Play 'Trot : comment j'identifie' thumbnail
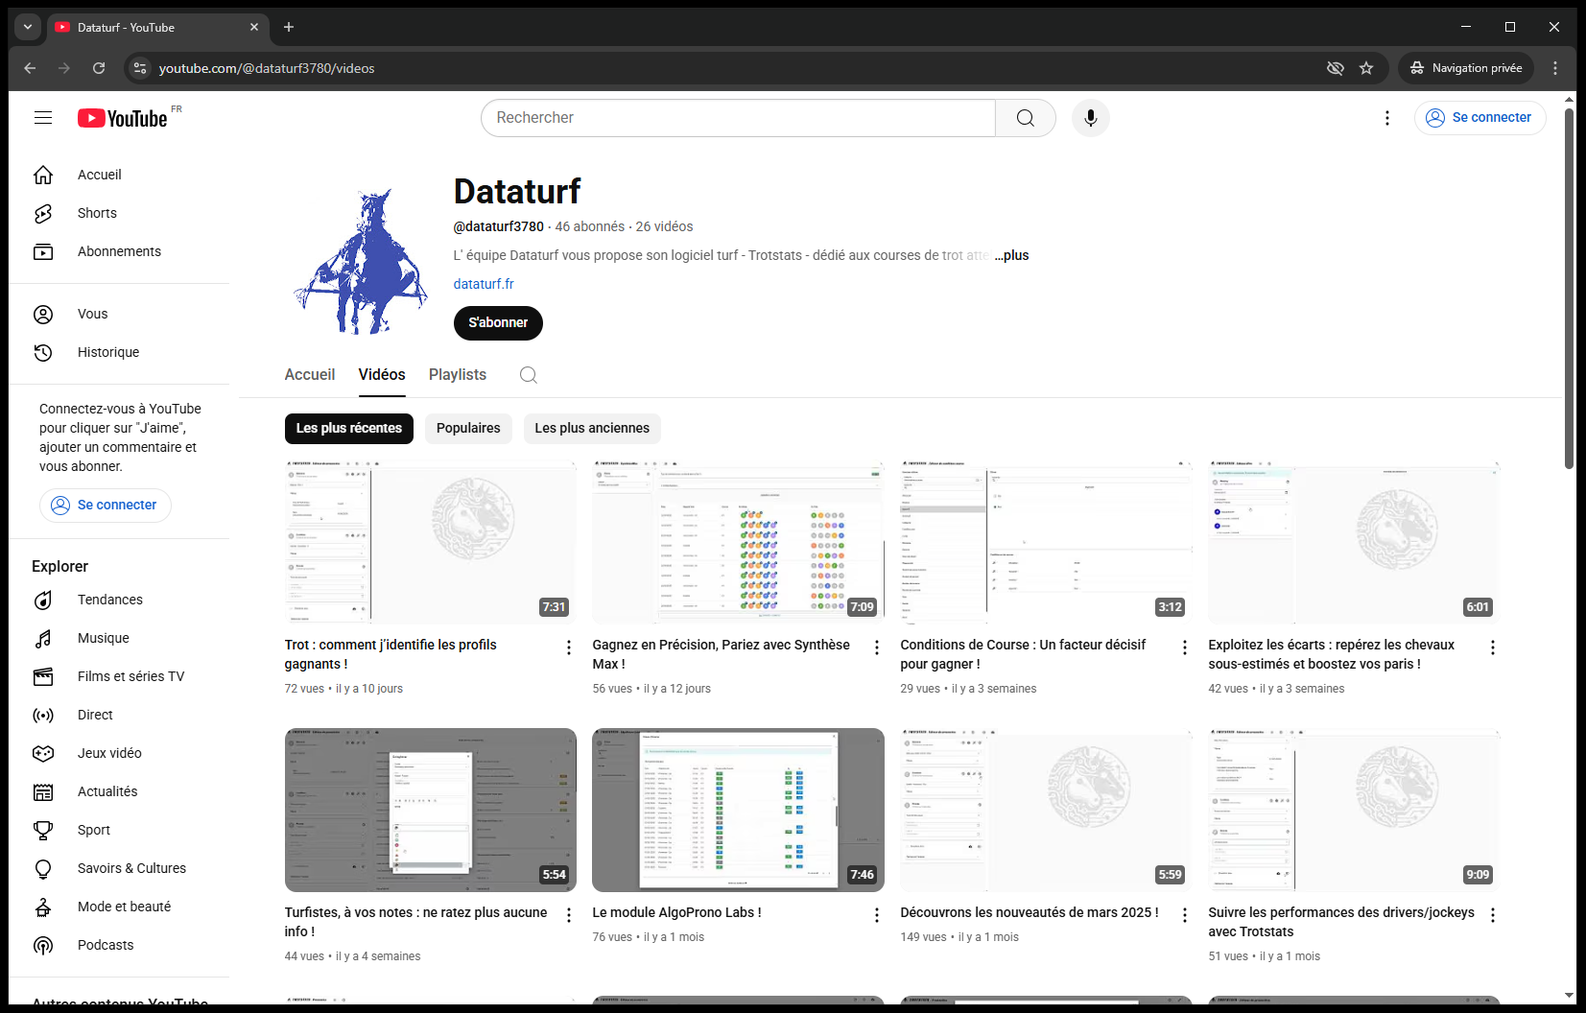This screenshot has width=1586, height=1013. [431, 542]
